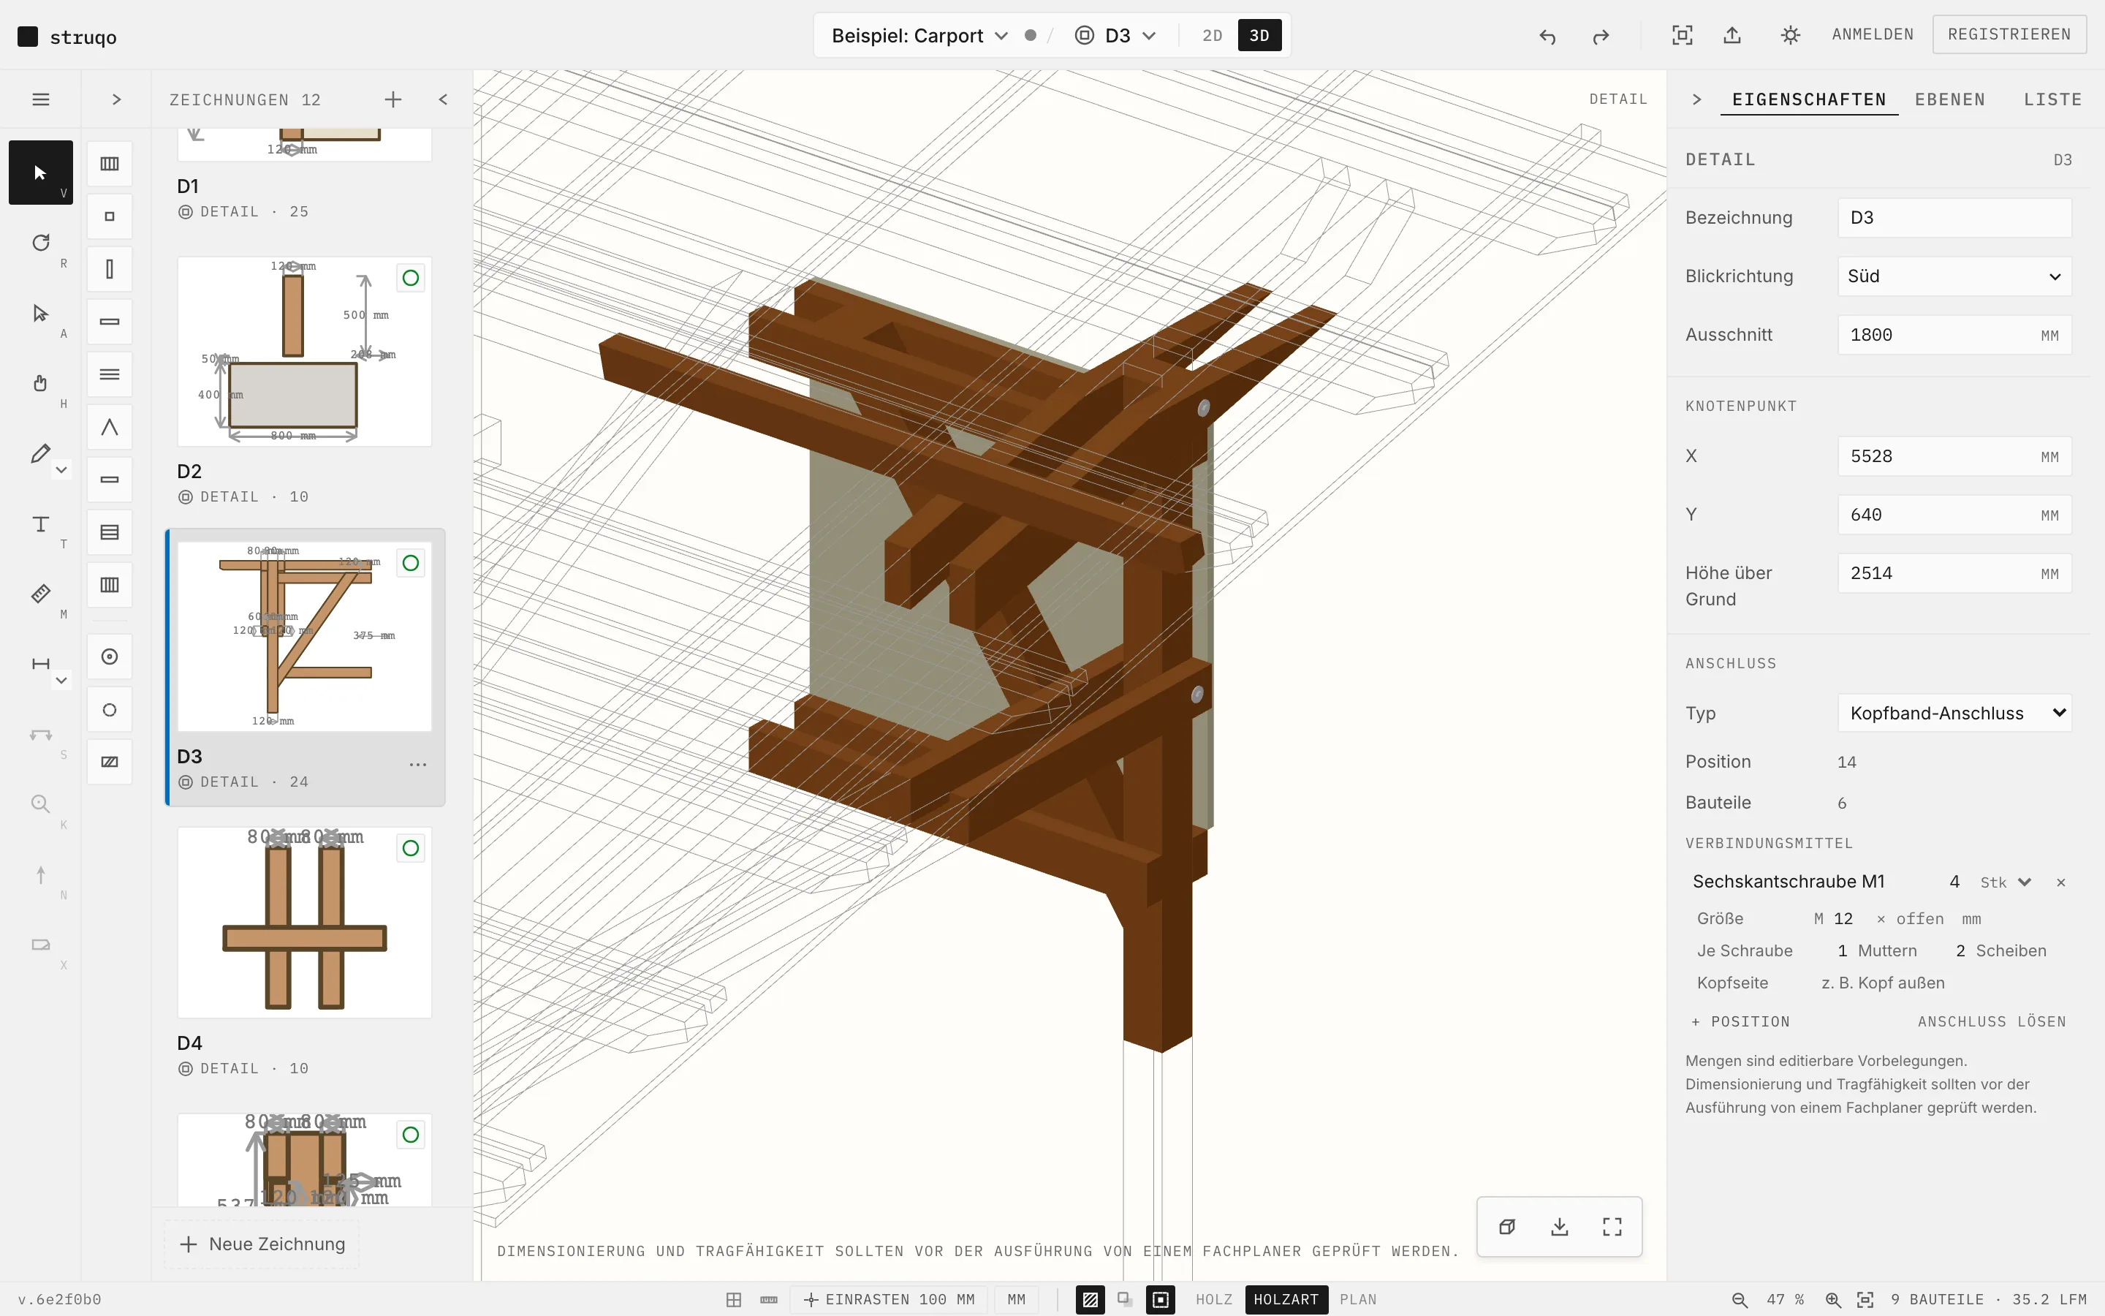Switch to the EBENEN tab

(1949, 99)
